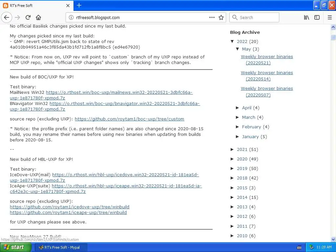Expand the 2021 archive year
This screenshot has height=252, width=336.
click(232, 149)
